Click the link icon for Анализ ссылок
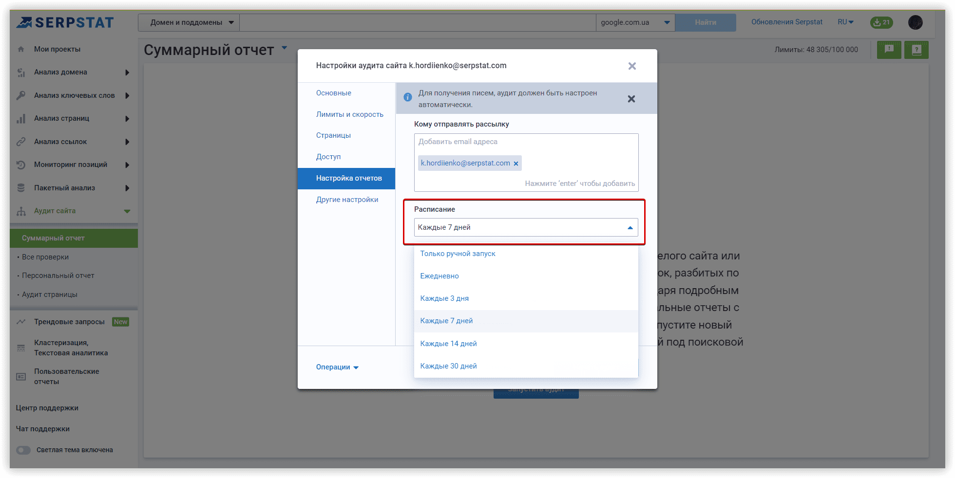955x478 pixels. (x=21, y=142)
